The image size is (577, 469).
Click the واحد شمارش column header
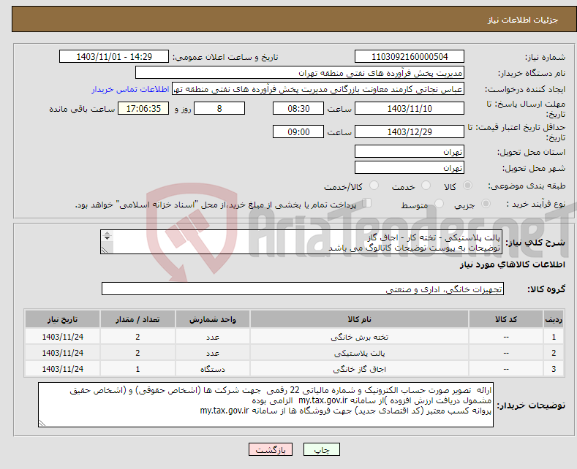(213, 319)
